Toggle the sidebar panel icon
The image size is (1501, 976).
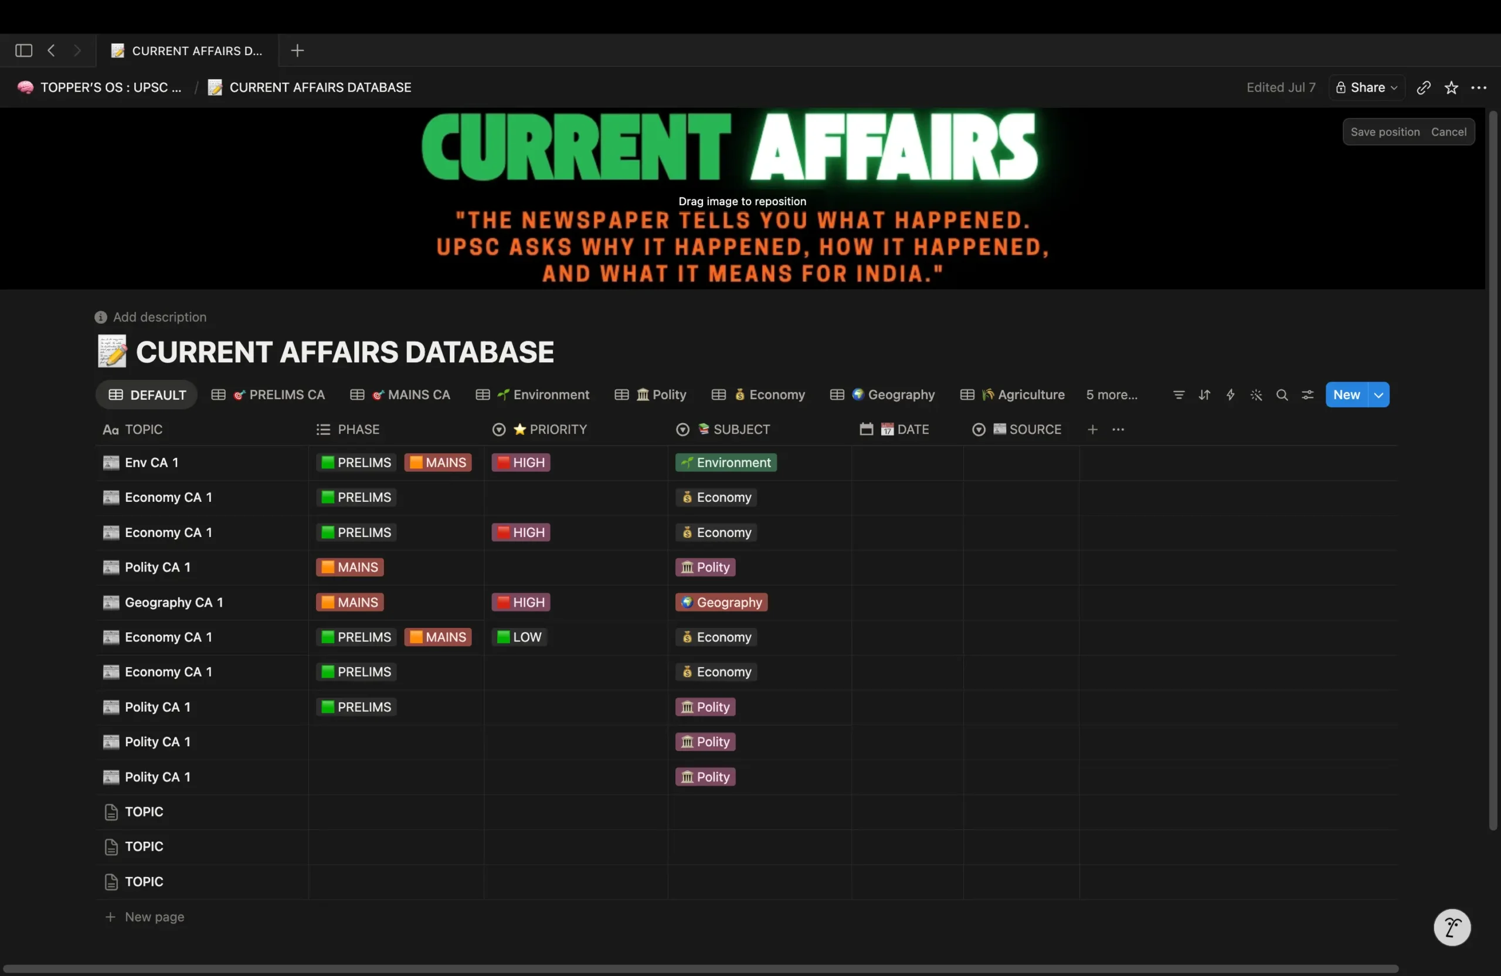coord(23,50)
